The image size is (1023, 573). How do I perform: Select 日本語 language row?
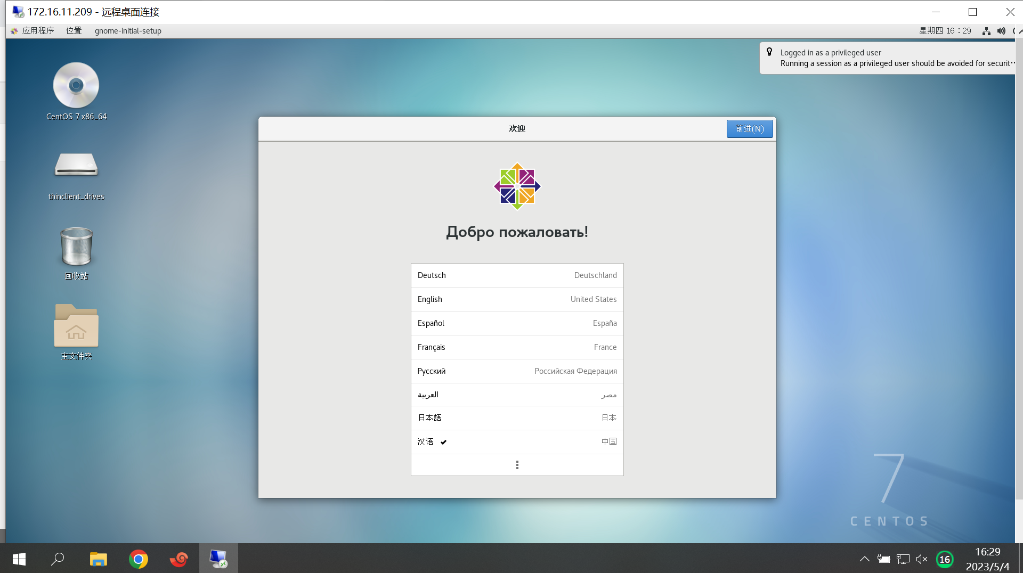coord(517,418)
